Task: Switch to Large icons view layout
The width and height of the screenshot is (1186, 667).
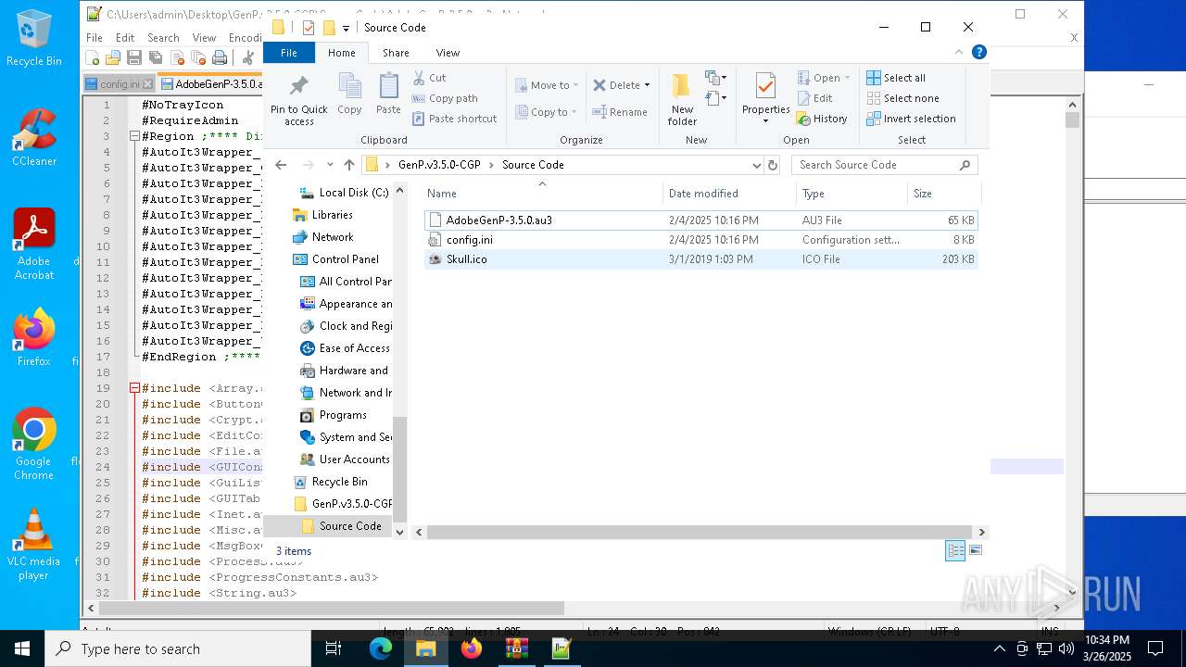Action: 975,550
